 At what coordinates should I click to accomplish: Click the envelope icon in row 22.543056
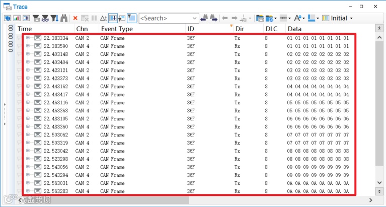pyautogui.click(x=38, y=167)
